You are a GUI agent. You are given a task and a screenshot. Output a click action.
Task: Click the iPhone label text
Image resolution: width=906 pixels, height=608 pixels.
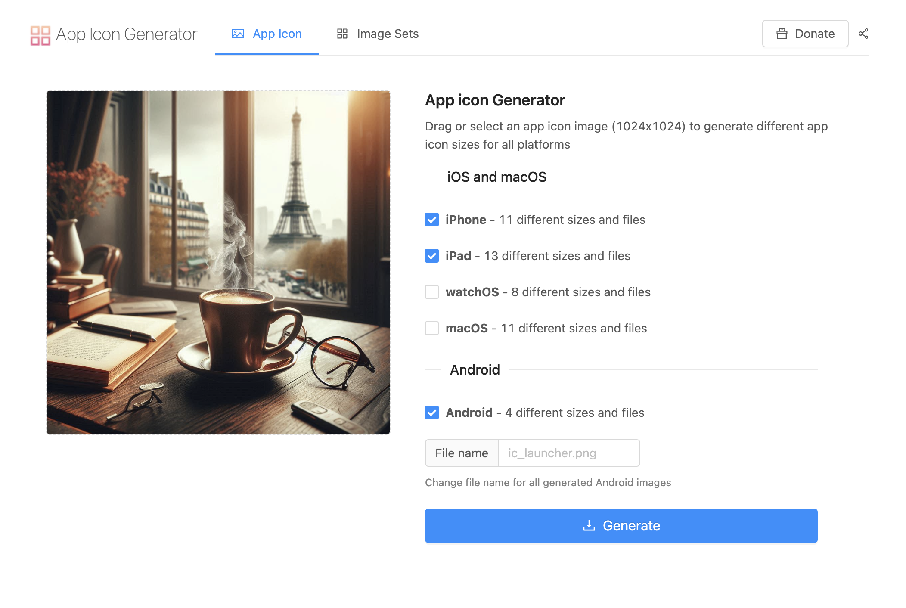coord(465,220)
